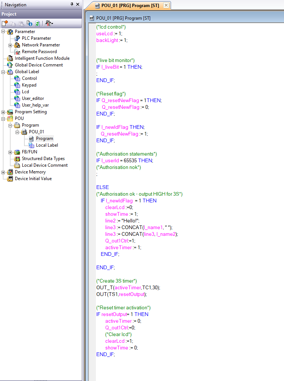Click the New Data icon in Project toolbar
This screenshot has height=381, width=284.
[5, 23]
